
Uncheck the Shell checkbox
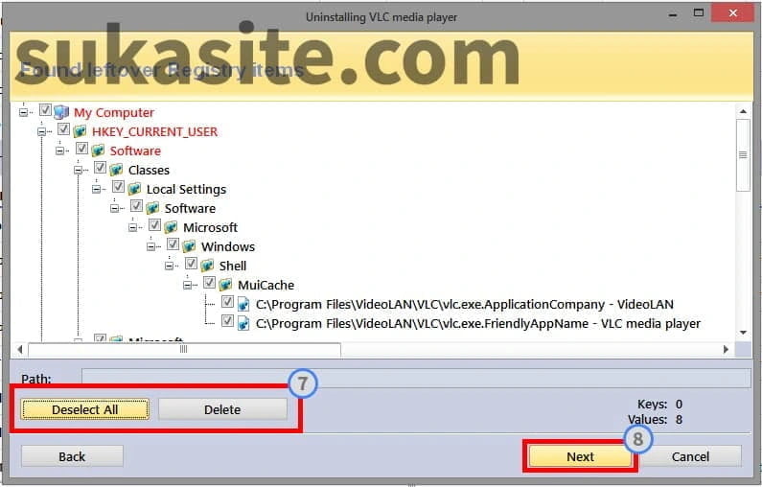pyautogui.click(x=191, y=264)
